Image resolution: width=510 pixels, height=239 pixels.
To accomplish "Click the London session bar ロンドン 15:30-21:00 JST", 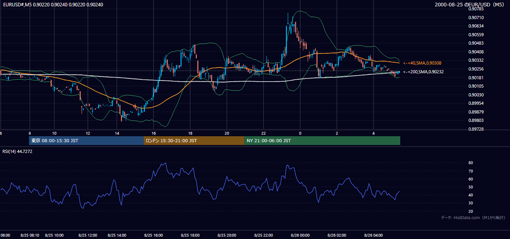I will point(194,141).
